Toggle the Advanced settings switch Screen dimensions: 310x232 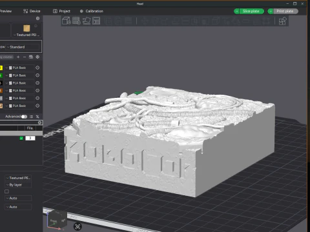point(24,117)
